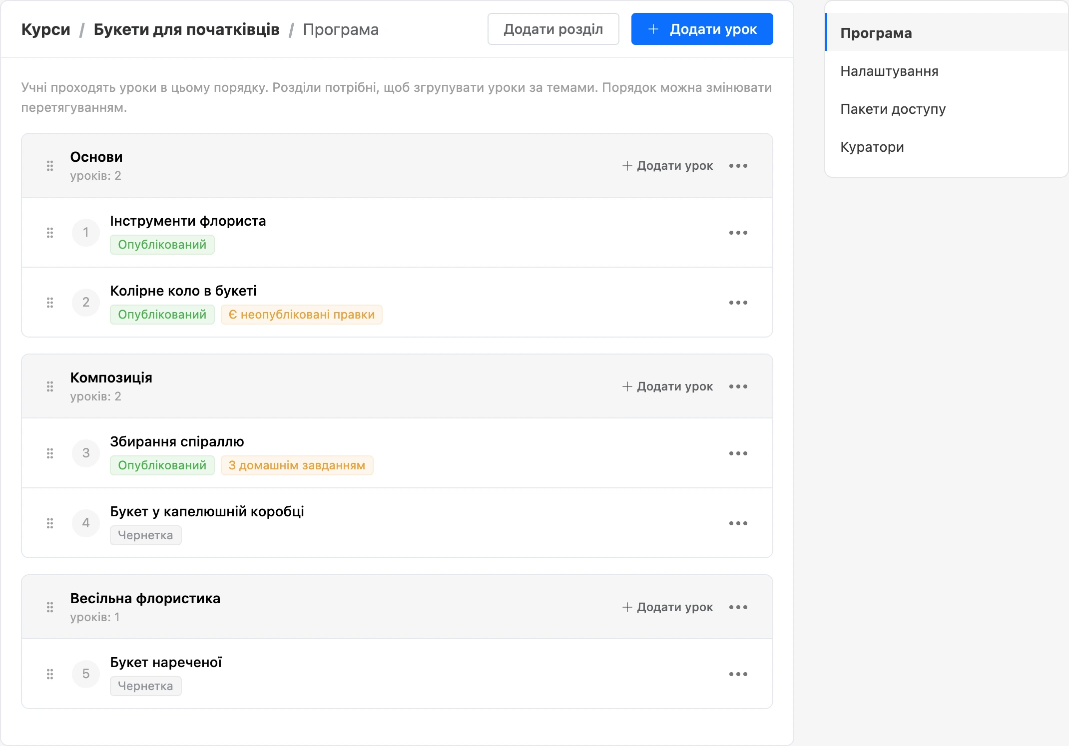This screenshot has width=1069, height=746.
Task: Click drag handle beside Букет нареченої lesson
Action: click(50, 674)
